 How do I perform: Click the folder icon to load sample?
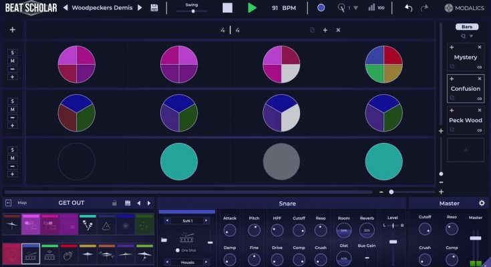click(x=164, y=239)
